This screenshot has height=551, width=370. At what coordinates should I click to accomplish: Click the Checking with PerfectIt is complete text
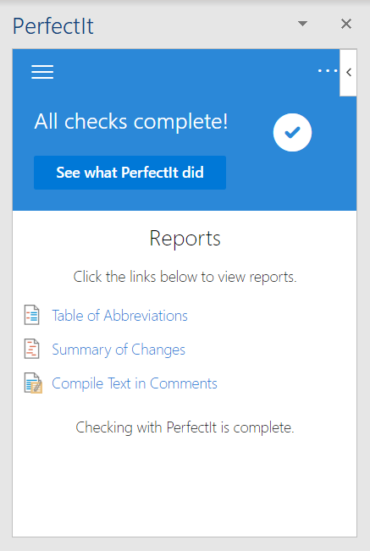[185, 428]
